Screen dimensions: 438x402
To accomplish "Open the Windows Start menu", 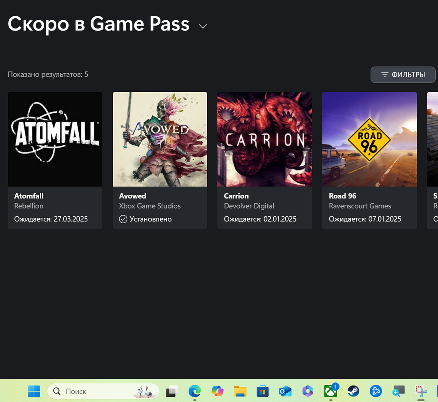I will click(x=34, y=391).
